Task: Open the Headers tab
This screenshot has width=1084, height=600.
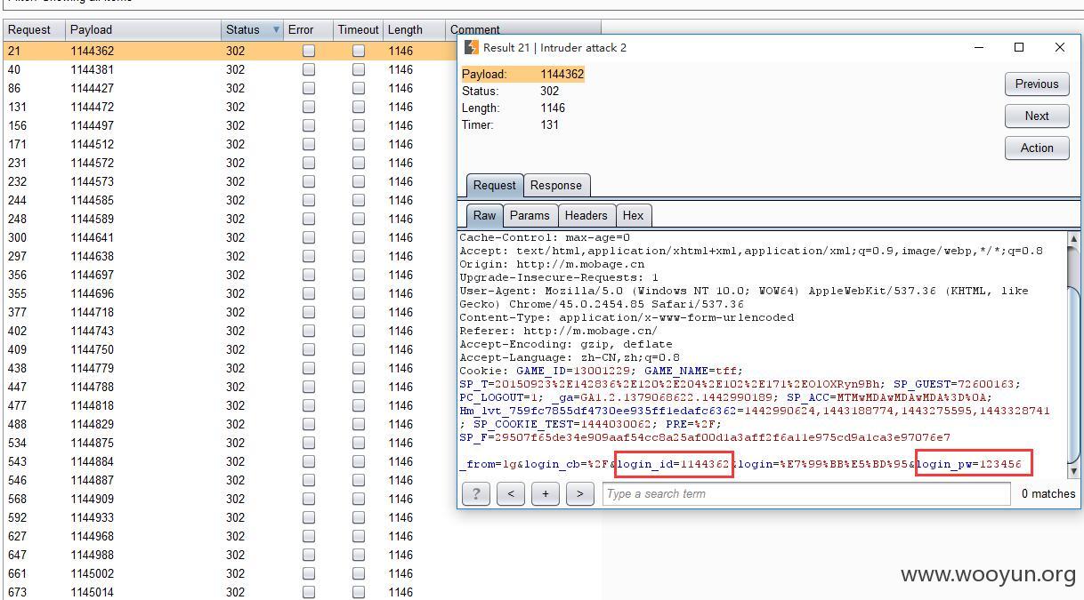Action: (x=586, y=215)
